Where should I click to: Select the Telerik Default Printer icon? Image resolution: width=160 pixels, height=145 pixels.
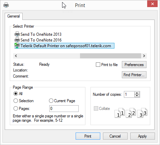click(17, 46)
